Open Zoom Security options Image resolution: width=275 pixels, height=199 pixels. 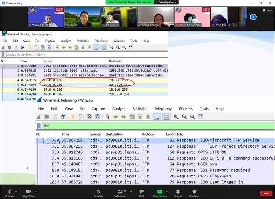98,193
